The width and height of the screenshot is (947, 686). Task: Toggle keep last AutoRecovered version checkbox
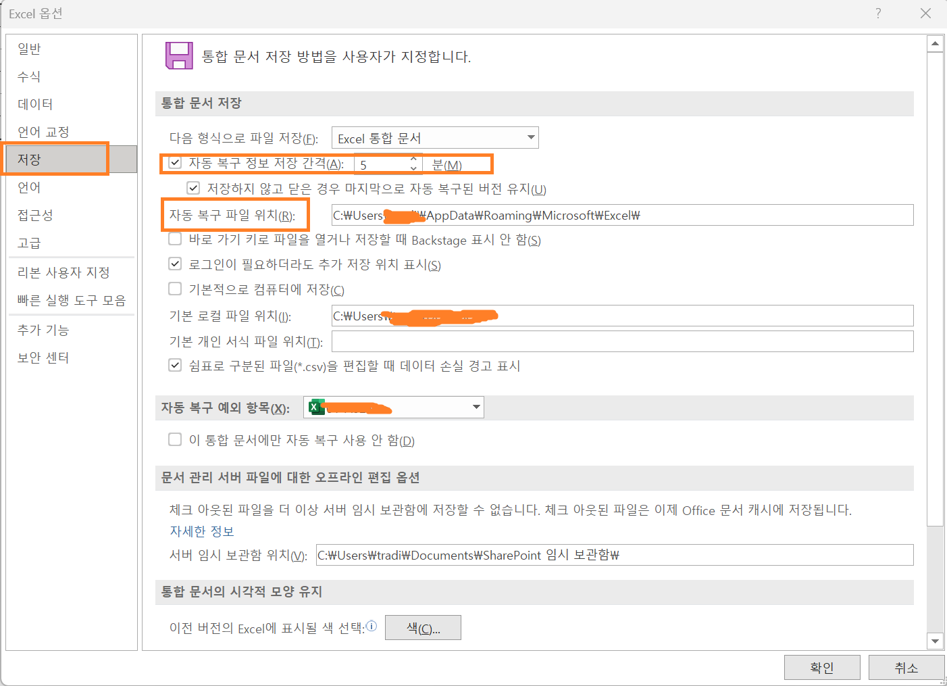pyautogui.click(x=193, y=188)
